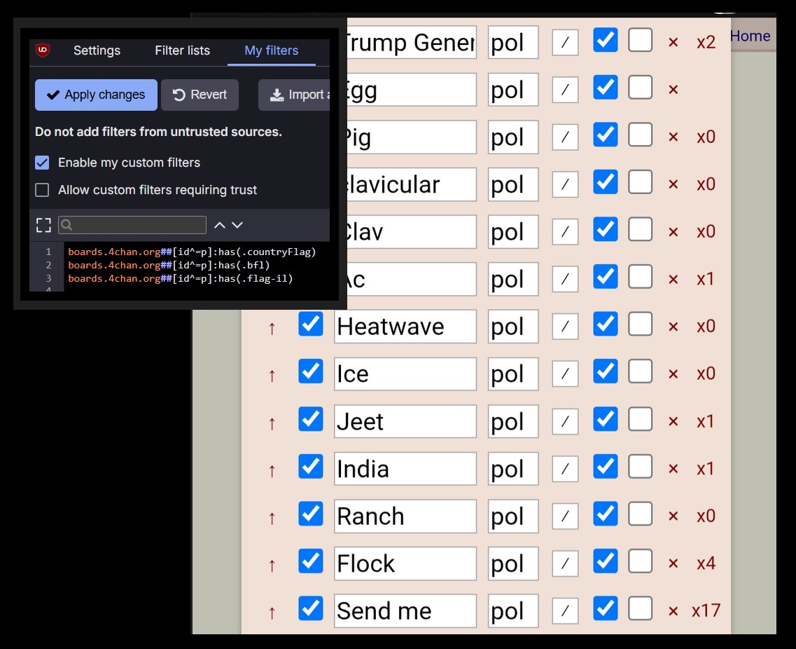796x649 pixels.
Task: Move the Jeet filter up
Action: [272, 423]
